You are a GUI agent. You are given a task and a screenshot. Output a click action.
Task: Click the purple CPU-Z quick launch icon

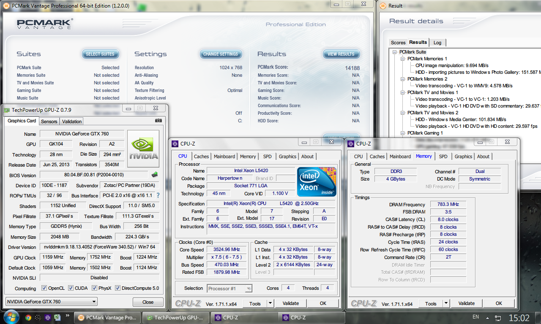coord(48,318)
